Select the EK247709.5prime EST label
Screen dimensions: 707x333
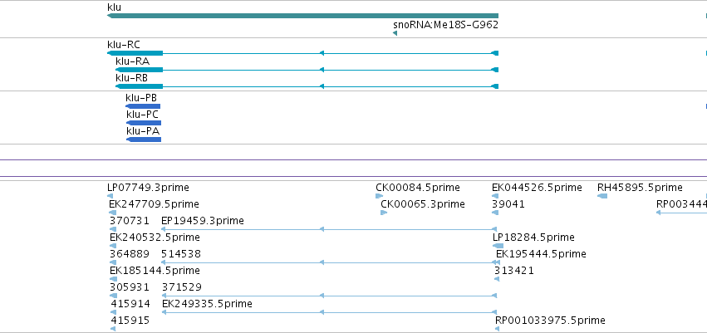[x=154, y=204]
